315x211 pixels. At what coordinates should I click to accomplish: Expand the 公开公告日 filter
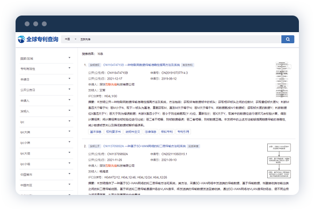[47, 90]
